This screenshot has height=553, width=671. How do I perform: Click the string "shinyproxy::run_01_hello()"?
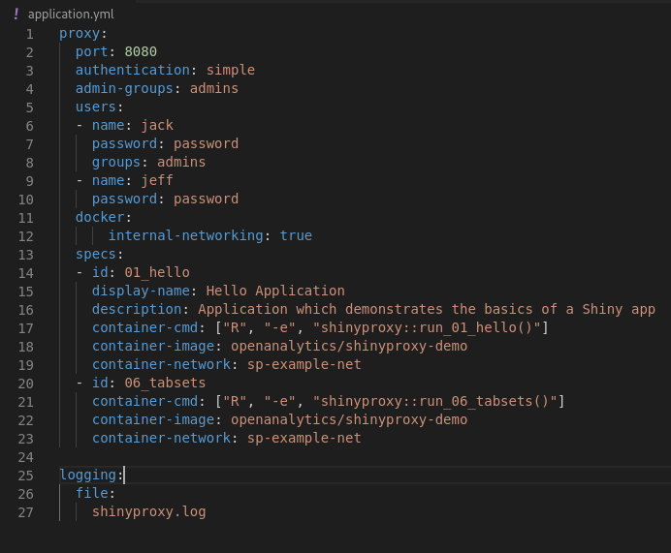427,327
